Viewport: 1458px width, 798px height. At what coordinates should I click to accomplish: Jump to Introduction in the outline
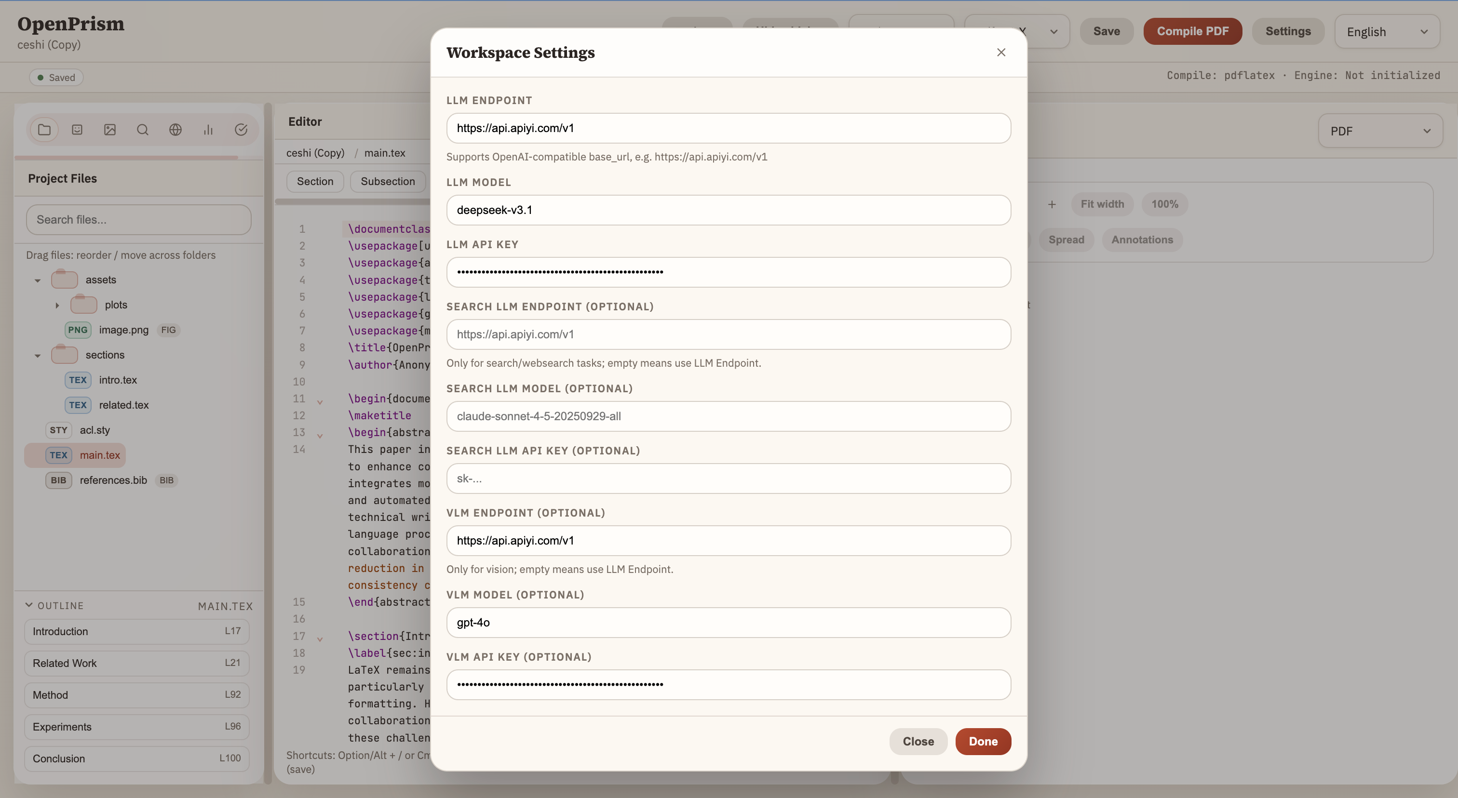(136, 632)
